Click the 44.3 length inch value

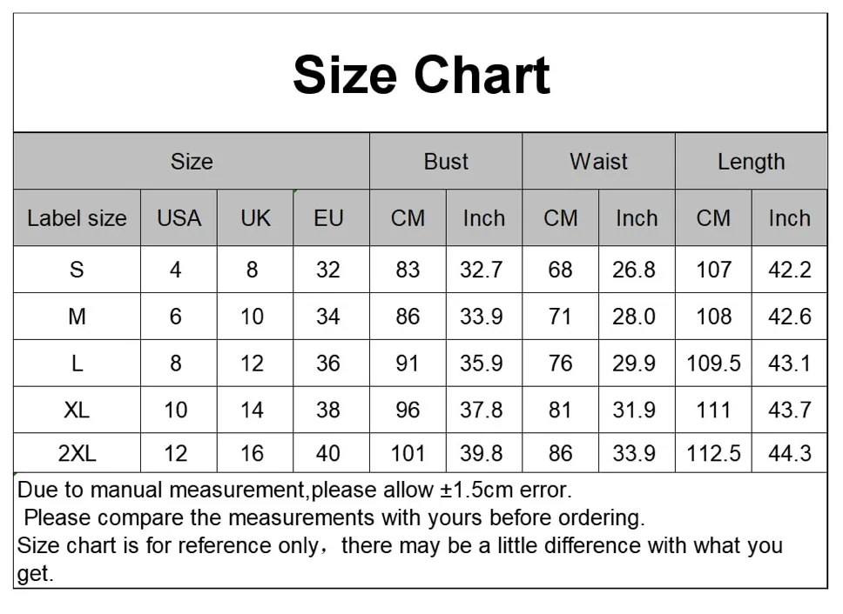click(x=789, y=453)
